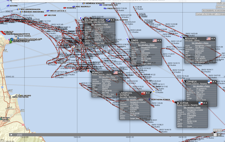
Task: Open 'Ver detalles y fotos' for BALTIMORE STAR
Action: click(100, 24)
